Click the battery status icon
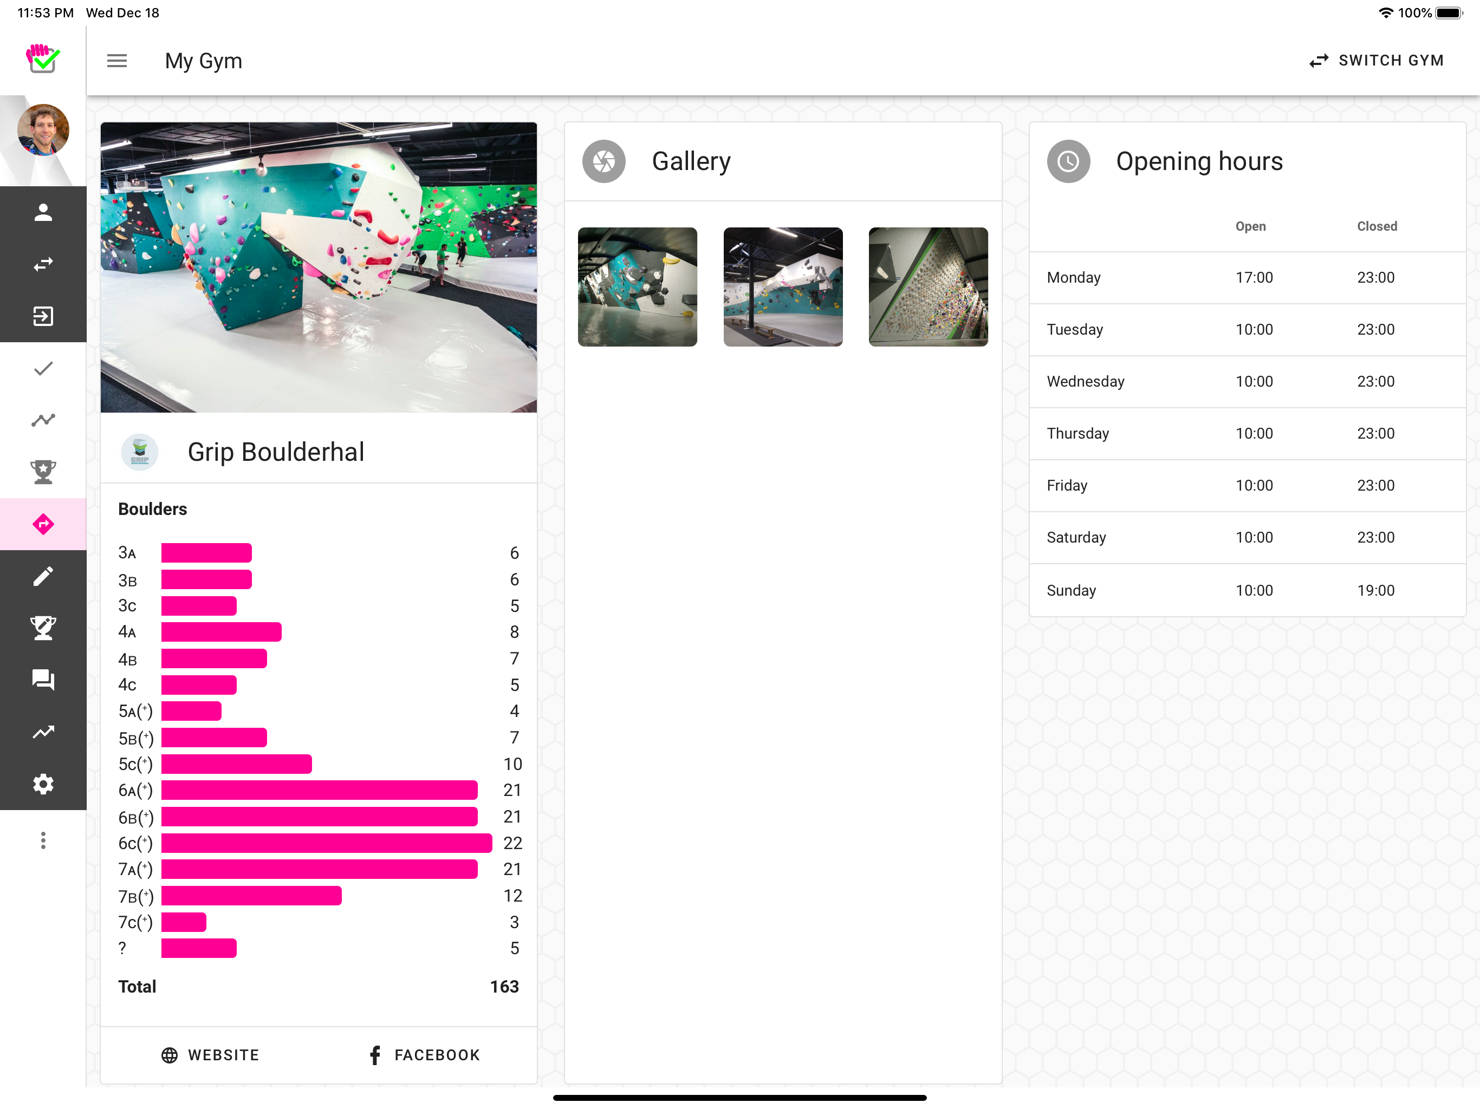 1450,12
